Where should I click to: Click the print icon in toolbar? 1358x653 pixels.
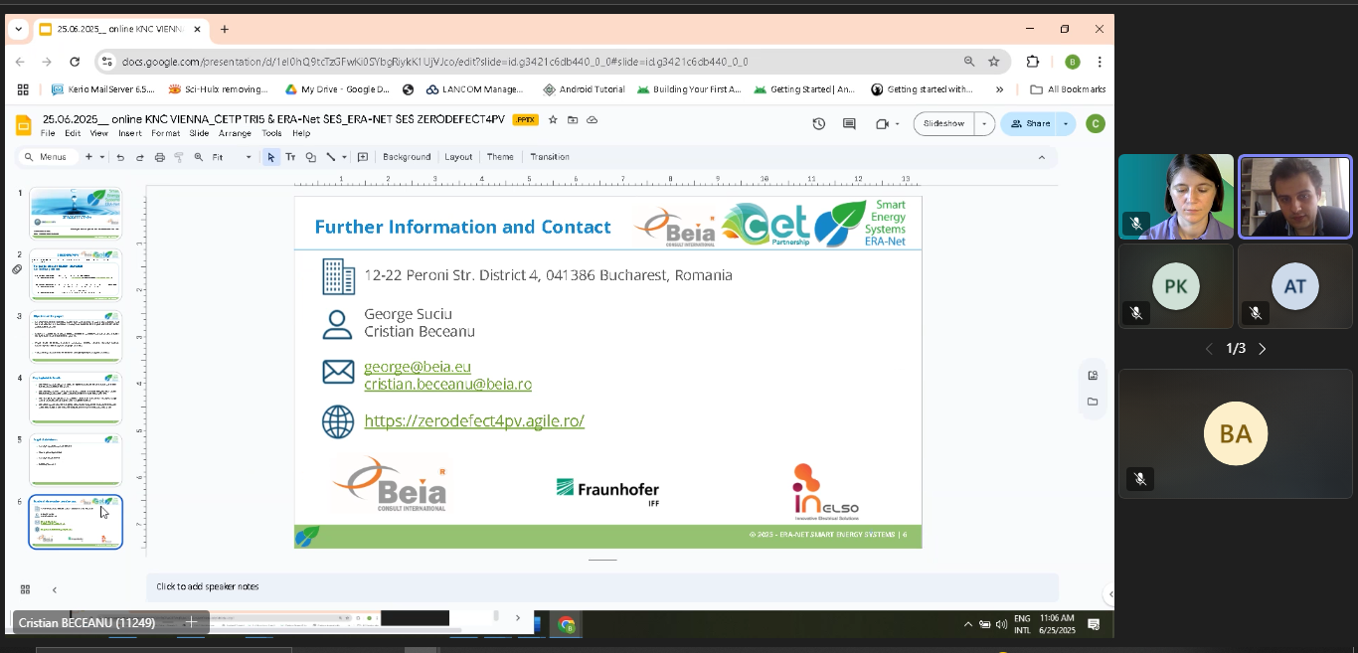tap(159, 157)
